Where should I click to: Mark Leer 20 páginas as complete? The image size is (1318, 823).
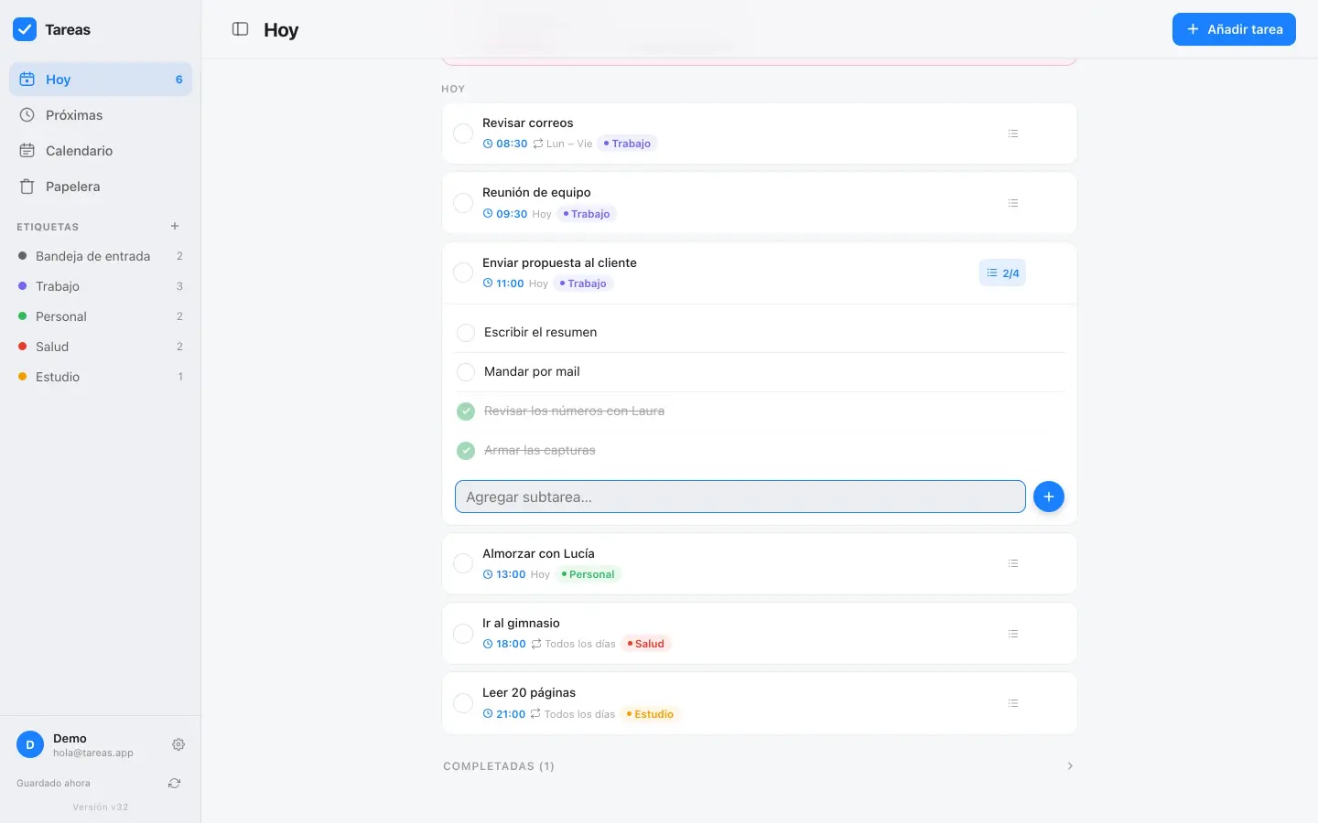[x=463, y=703]
